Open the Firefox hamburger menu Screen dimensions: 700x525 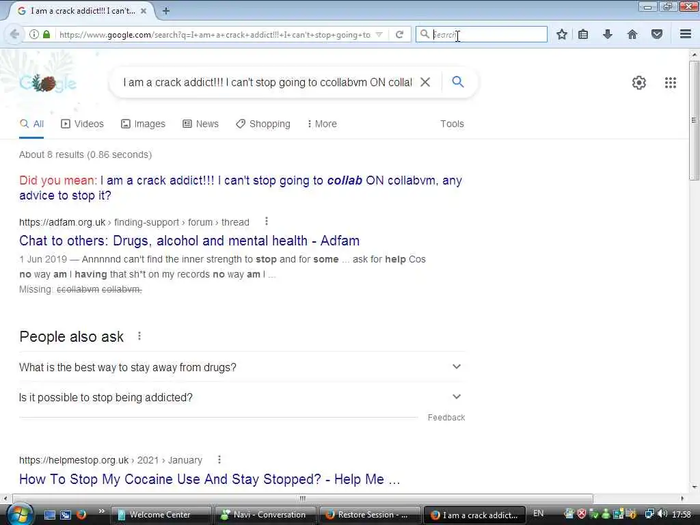coord(686,34)
